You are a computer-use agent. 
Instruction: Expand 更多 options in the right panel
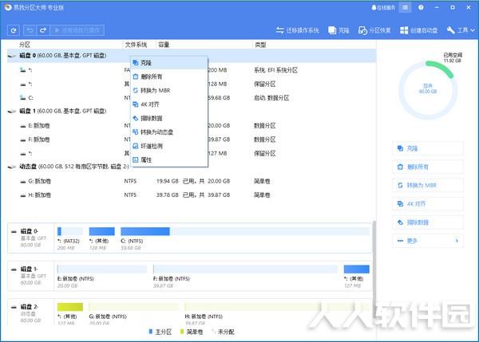pyautogui.click(x=428, y=241)
